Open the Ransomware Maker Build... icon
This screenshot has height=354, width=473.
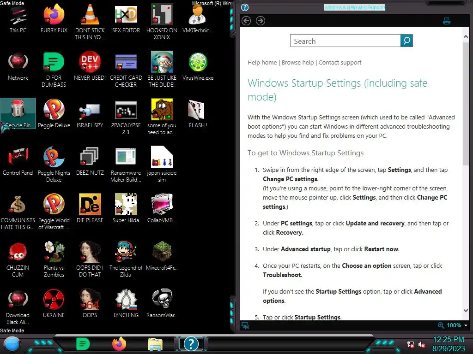point(126,165)
